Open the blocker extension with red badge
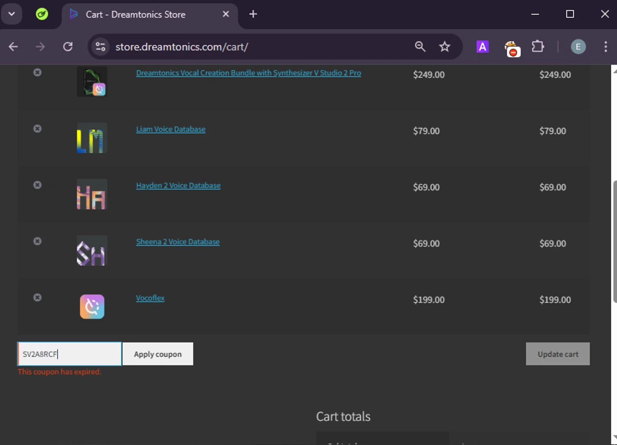617x445 pixels. [x=512, y=48]
